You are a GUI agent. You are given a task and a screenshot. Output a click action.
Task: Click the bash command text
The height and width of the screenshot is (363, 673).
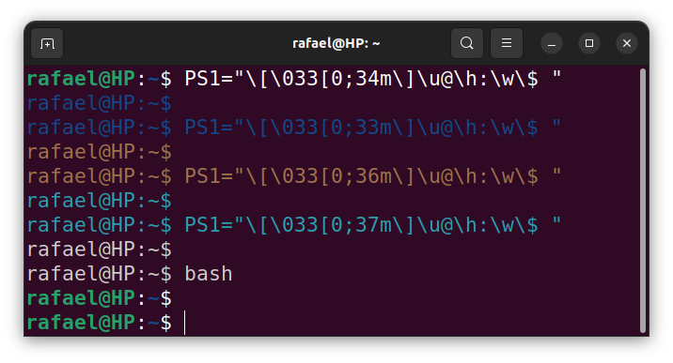209,274
